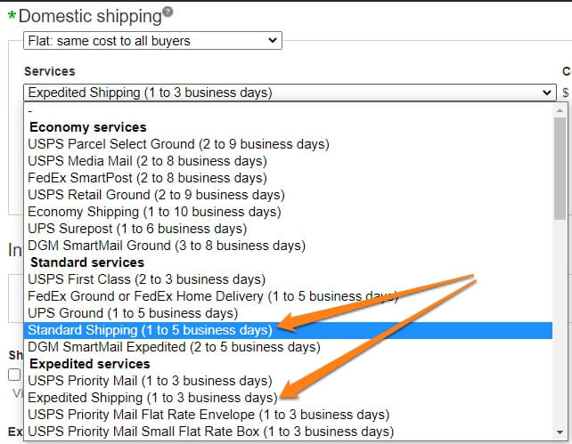Select USPS Retail Ground option

point(288,195)
